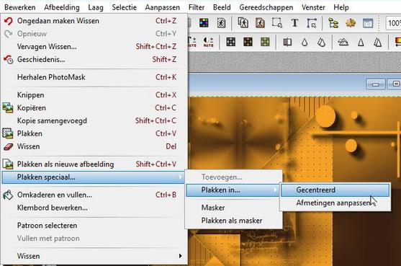Apply the single triangle sharpen icon
This screenshot has width=401, height=266.
coord(361,42)
